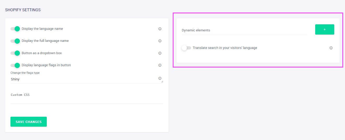Open the flags type dropdown showing Shiny
Image resolution: width=345 pixels, height=140 pixels.
[87, 79]
